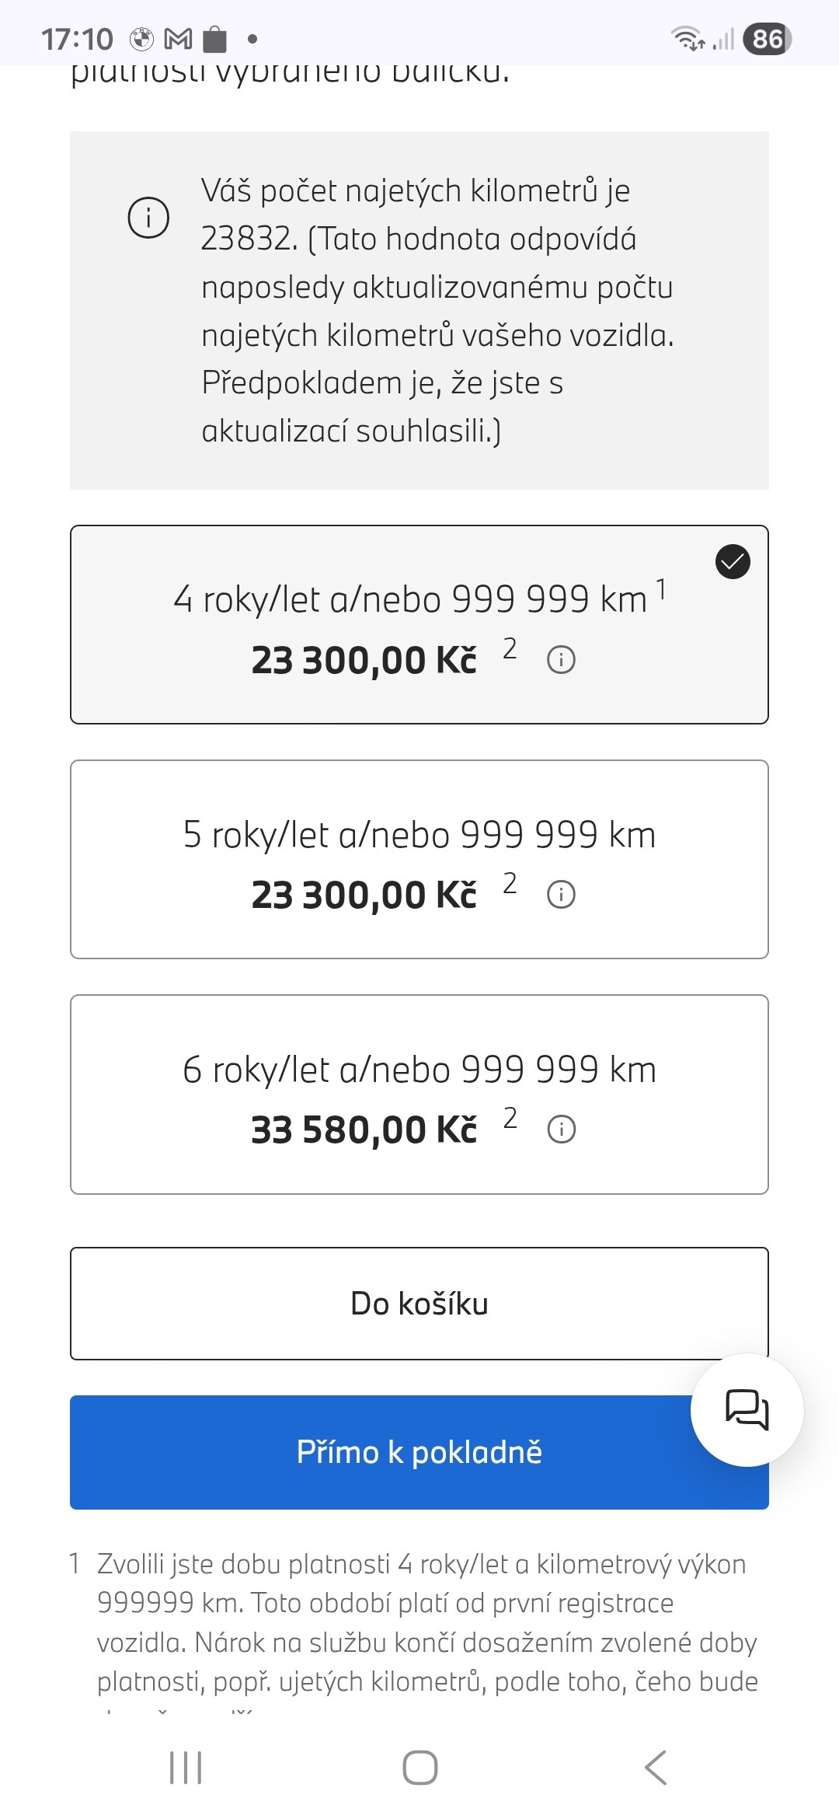Image resolution: width=839 pixels, height=1819 pixels.
Task: Tap the BMW notification icon in status bar
Action: coord(141,38)
